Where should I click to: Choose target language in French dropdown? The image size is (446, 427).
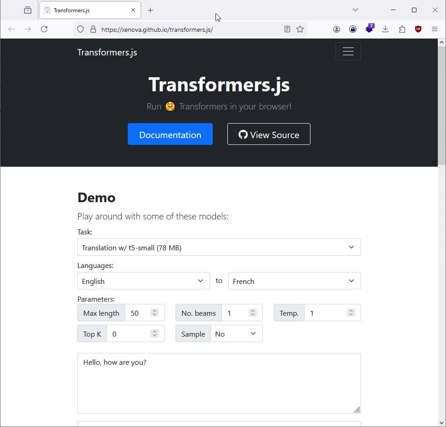click(295, 281)
